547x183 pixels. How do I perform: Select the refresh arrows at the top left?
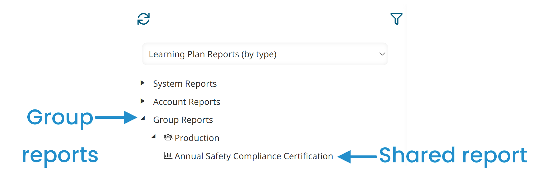(x=143, y=19)
